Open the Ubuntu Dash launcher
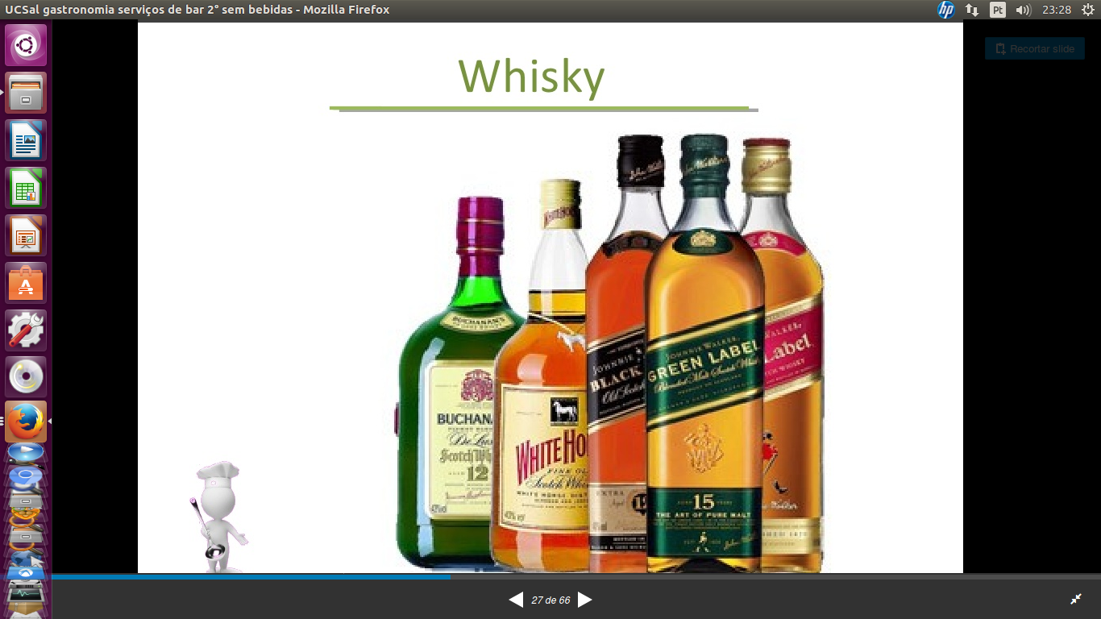The width and height of the screenshot is (1101, 619). 26,45
